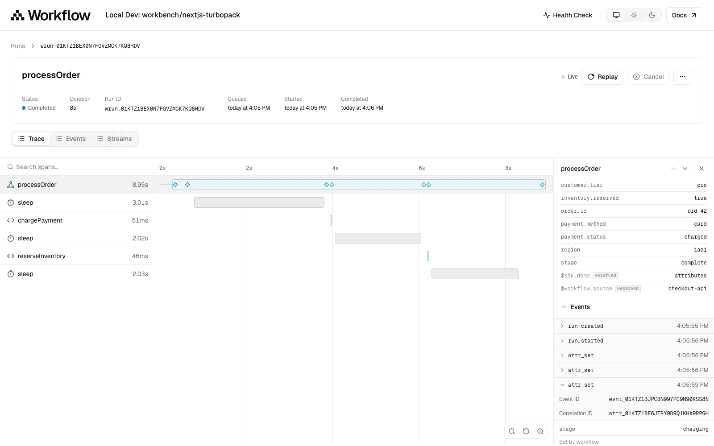Select the 2.03s sleep span row
Image resolution: width=714 pixels, height=446 pixels.
(76, 274)
